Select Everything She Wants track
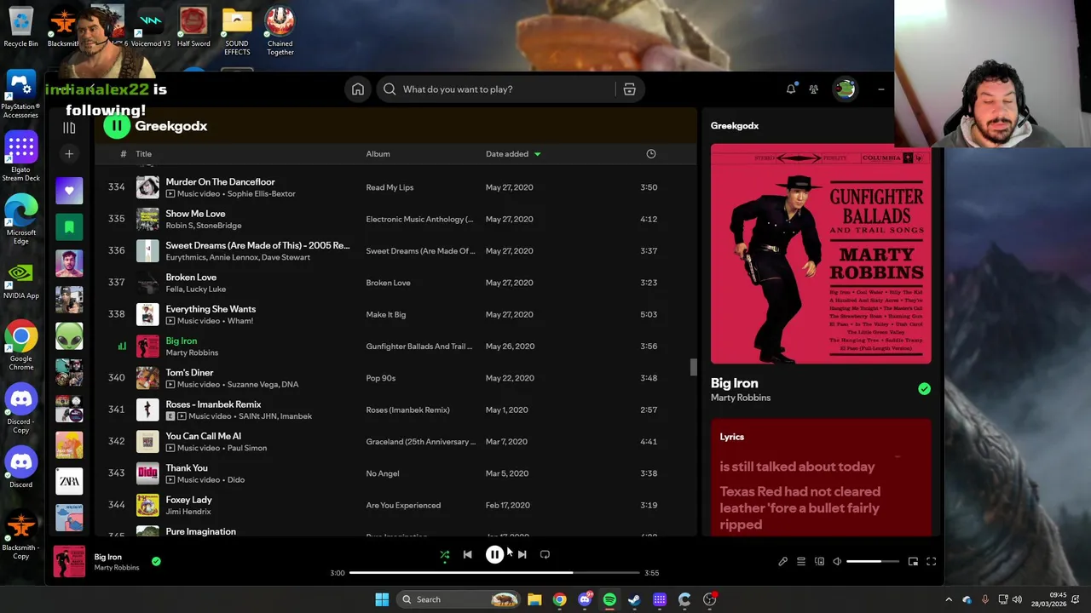The width and height of the screenshot is (1091, 613). [211, 309]
